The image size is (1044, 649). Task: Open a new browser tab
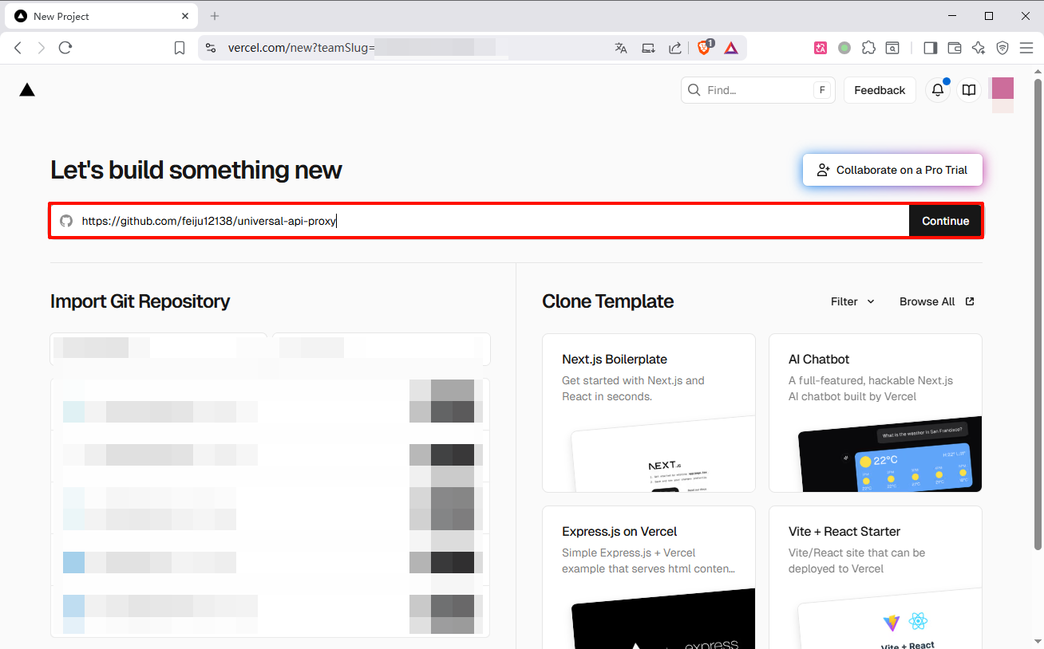(x=215, y=16)
